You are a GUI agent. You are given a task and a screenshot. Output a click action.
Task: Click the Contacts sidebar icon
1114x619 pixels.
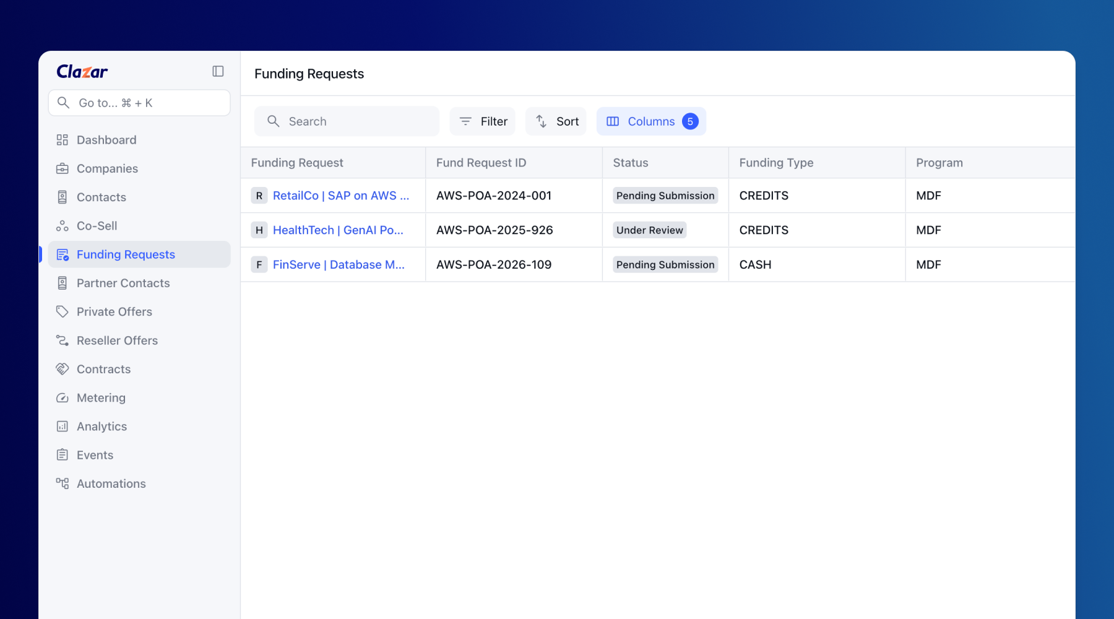(x=62, y=197)
